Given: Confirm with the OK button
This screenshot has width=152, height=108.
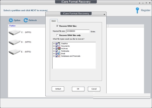Looking at the screenshot, I should tap(78, 89).
